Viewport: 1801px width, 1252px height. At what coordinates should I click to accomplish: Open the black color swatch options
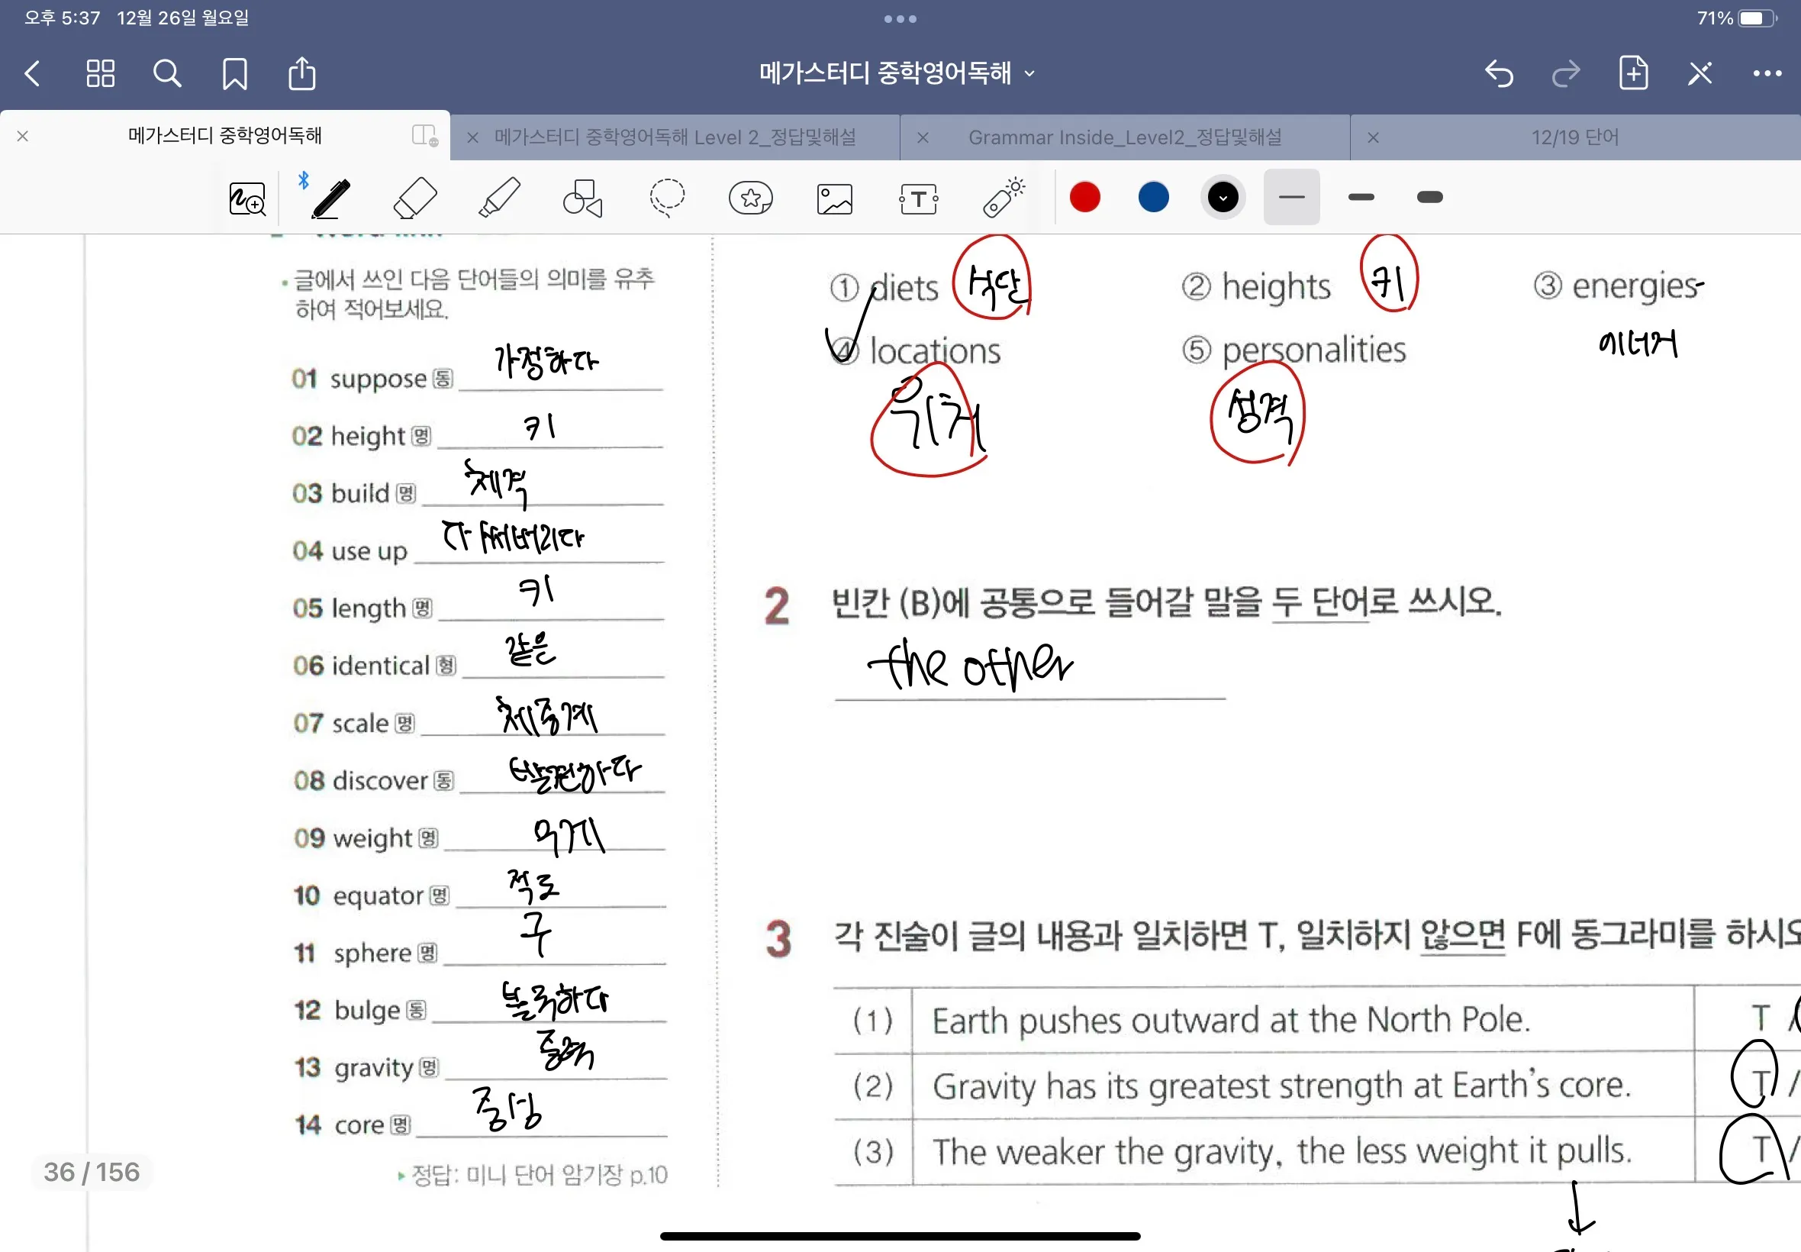[1223, 197]
